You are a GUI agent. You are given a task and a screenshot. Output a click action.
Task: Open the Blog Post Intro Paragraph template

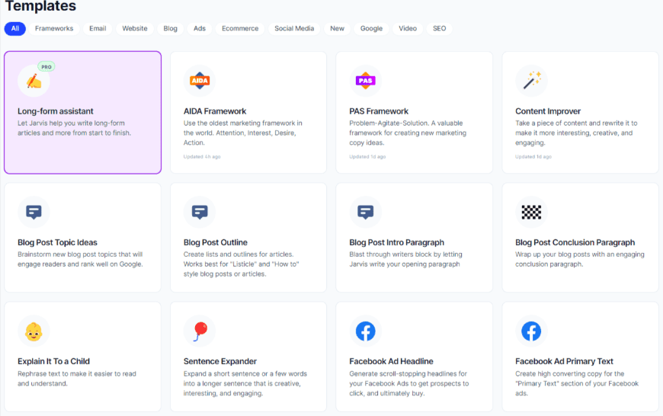415,237
